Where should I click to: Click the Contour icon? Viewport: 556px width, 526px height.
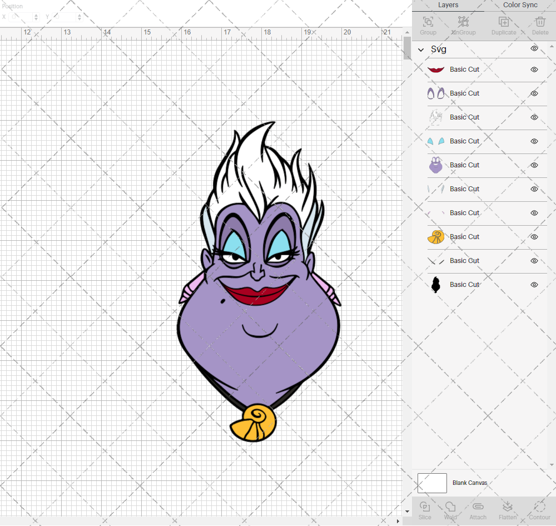coord(539,507)
